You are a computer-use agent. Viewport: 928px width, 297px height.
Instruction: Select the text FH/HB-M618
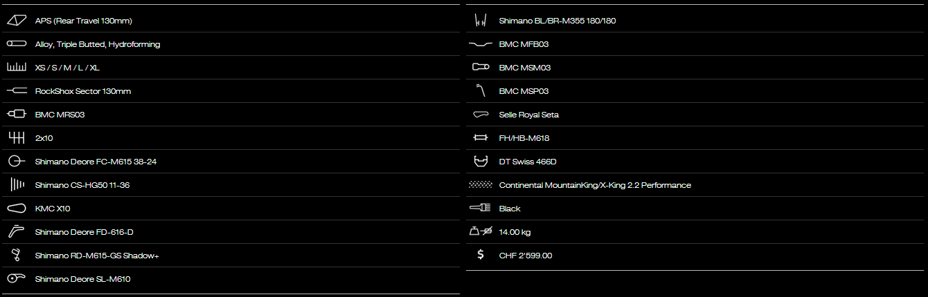pyautogui.click(x=524, y=138)
